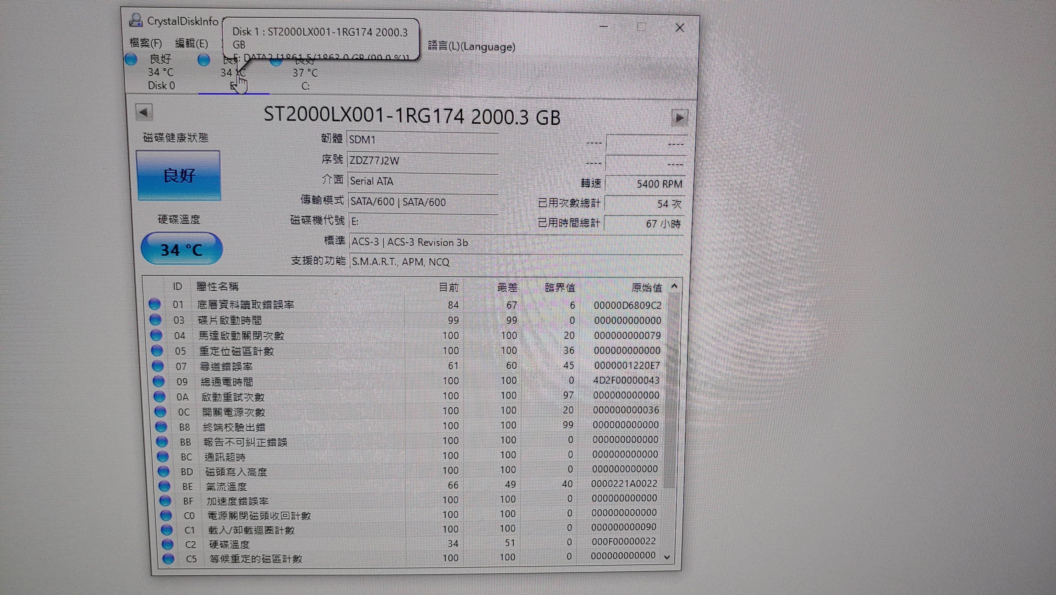Go to next disk with right arrow
1056x595 pixels.
pos(679,118)
